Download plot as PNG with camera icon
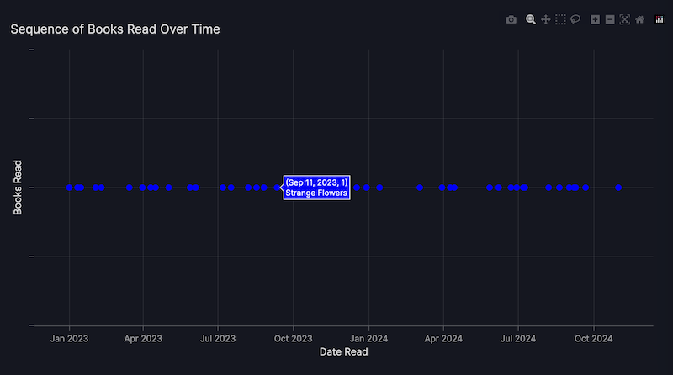This screenshot has height=375, width=673. click(x=511, y=19)
